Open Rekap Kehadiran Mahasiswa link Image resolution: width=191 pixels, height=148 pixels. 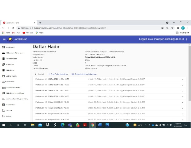[x=84, y=74]
